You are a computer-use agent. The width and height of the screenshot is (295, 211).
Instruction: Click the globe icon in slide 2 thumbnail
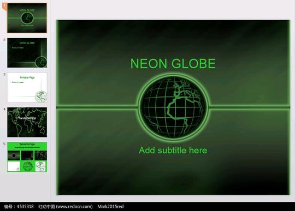pyautogui.click(x=41, y=62)
